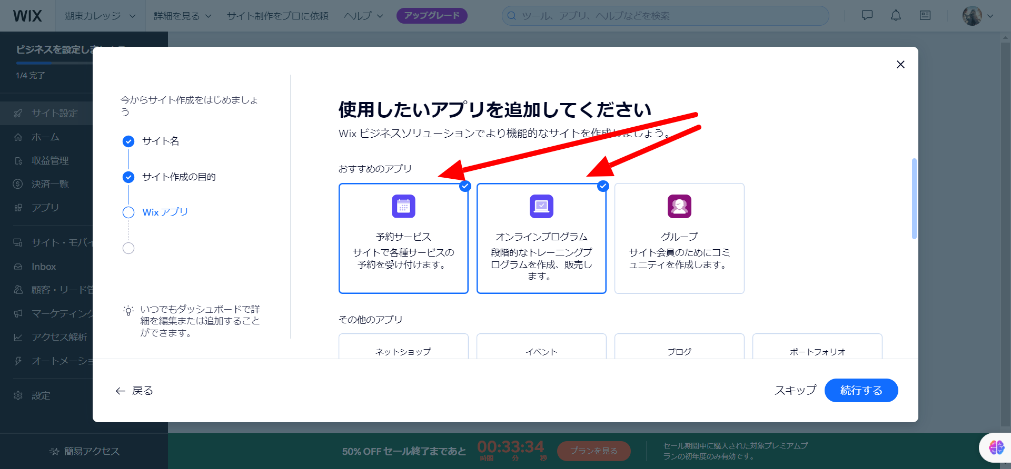Image resolution: width=1011 pixels, height=469 pixels.
Task: Click the グループ app icon
Action: (679, 206)
